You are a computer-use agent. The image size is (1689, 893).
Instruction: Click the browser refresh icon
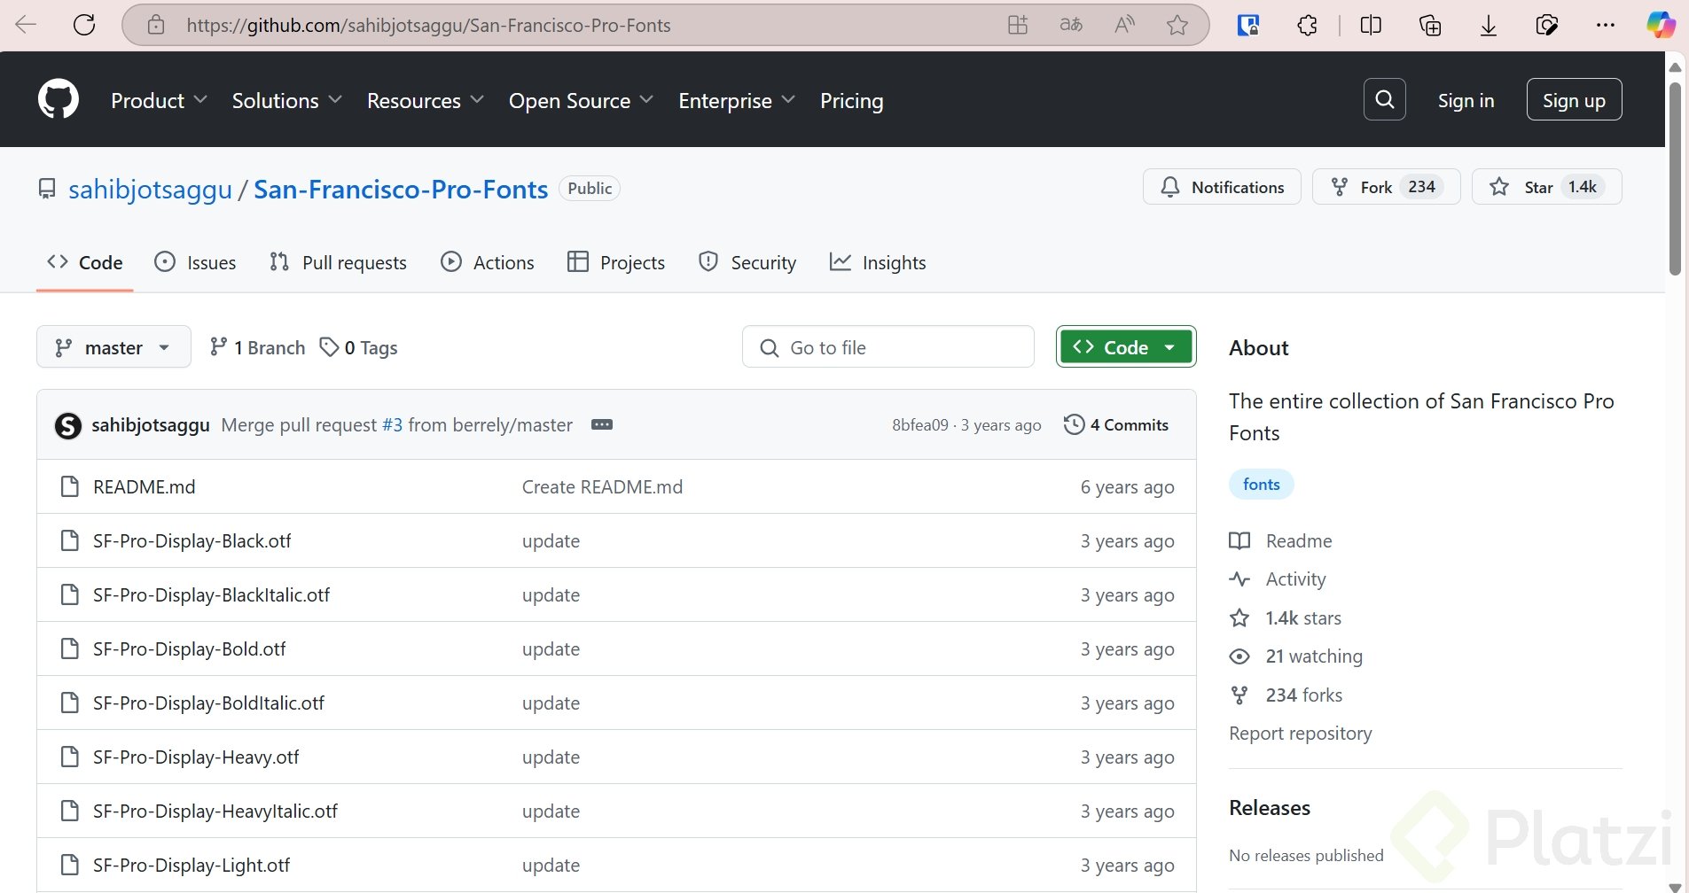(x=84, y=25)
